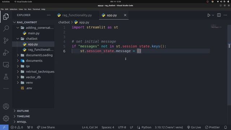This screenshot has width=231, height=130.
Task: Open Explorer Views and More Actions ellipsis
Action: click(49, 15)
